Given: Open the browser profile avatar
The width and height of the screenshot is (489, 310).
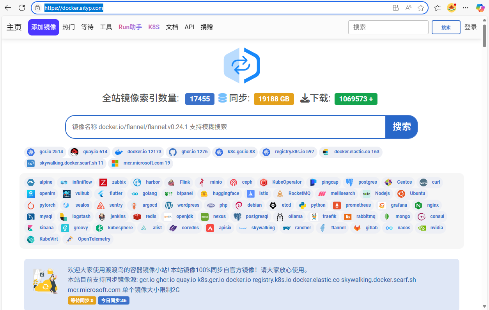Looking at the screenshot, I should tap(452, 8).
